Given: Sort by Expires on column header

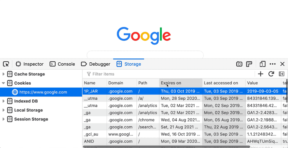Looking at the screenshot, I should (181, 83).
